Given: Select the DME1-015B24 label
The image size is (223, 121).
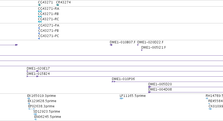Looking at the screenshot, I should click(x=38, y=74).
